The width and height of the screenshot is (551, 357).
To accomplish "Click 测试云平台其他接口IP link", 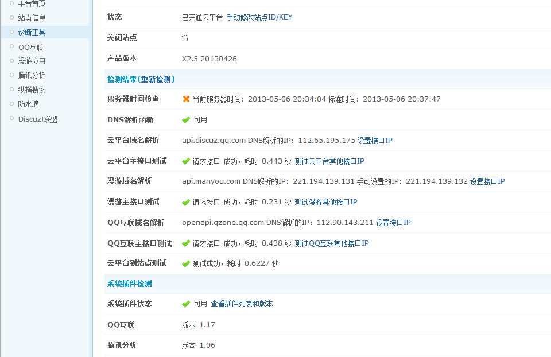I will (329, 161).
